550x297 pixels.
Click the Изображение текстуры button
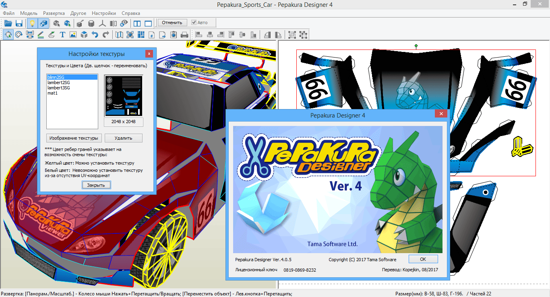click(74, 138)
